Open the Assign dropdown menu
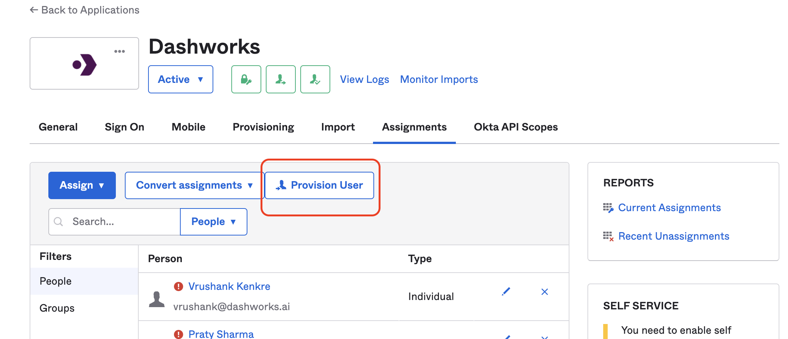Viewport: 788px width, 339px height. (82, 185)
